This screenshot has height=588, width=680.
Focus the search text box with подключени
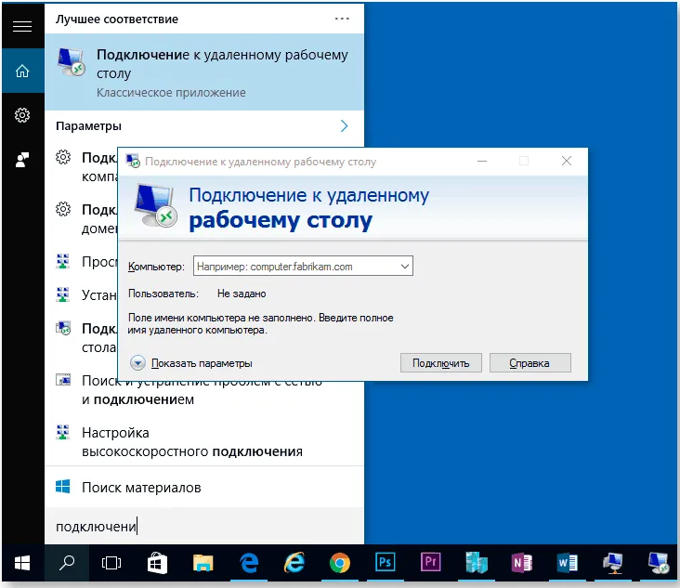204,526
